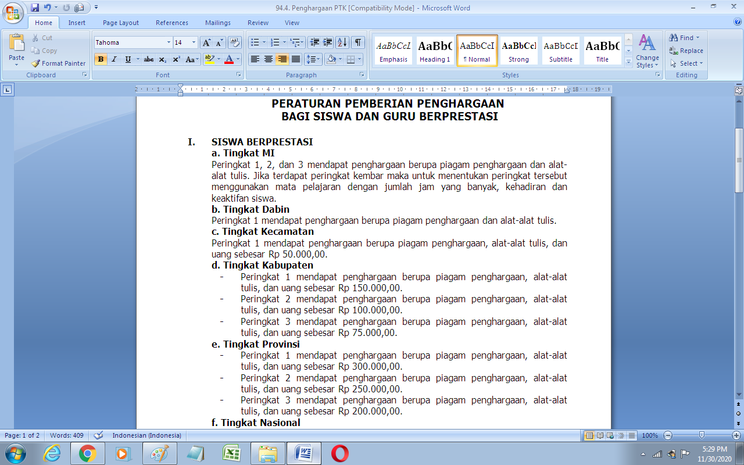The width and height of the screenshot is (744, 465).
Task: Open the References tab
Action: (172, 23)
